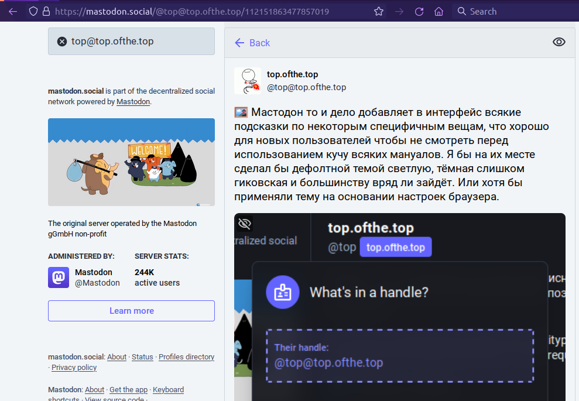Open the top.ofthe.top avatar

pyautogui.click(x=248, y=81)
